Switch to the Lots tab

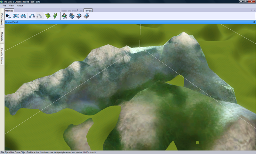coord(81,11)
